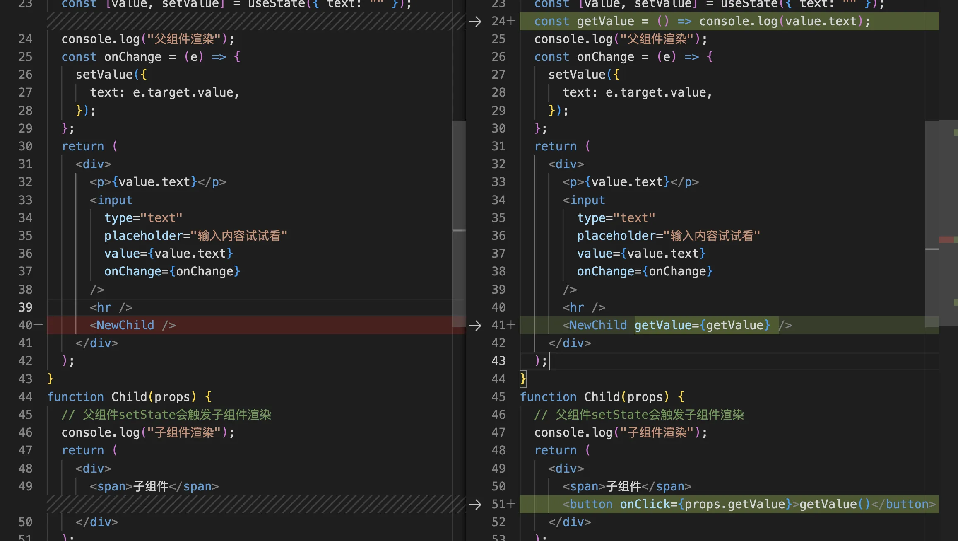Click 'setValue({' on left pane line 26

pos(111,75)
